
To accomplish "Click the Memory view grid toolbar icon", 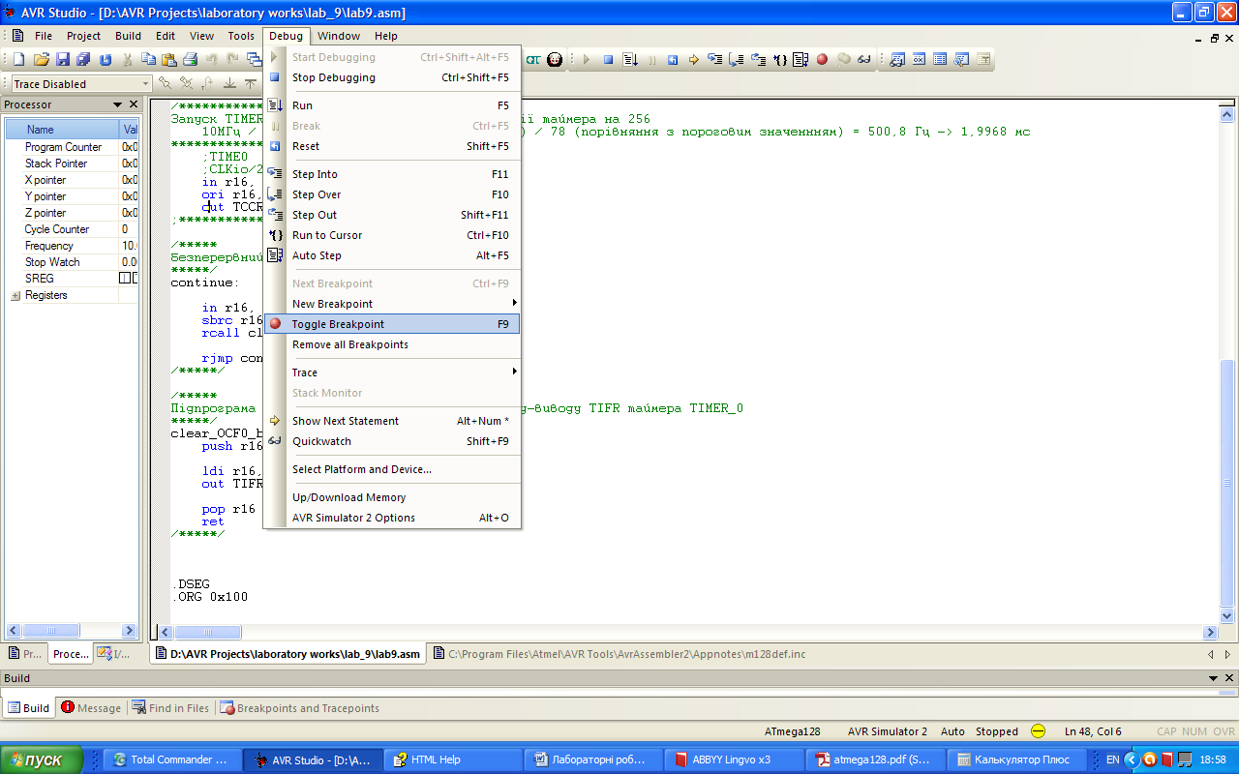I will 940,60.
